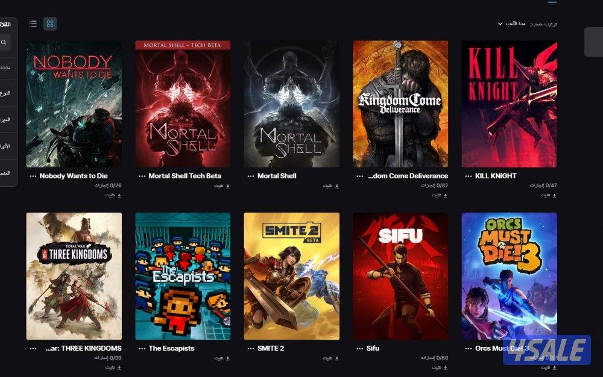This screenshot has height=377, width=603.
Task: Open three-dot options for Sifu
Action: pos(359,349)
